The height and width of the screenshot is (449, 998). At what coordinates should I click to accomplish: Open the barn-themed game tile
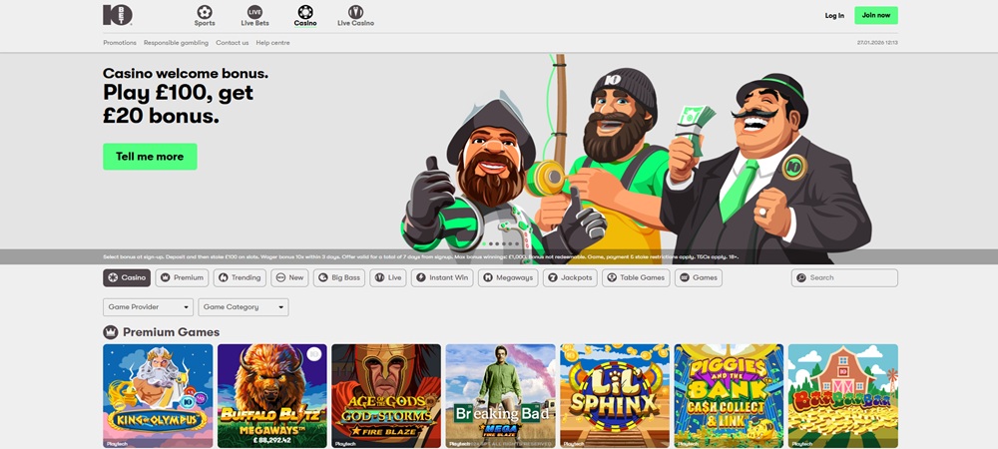[x=842, y=395]
